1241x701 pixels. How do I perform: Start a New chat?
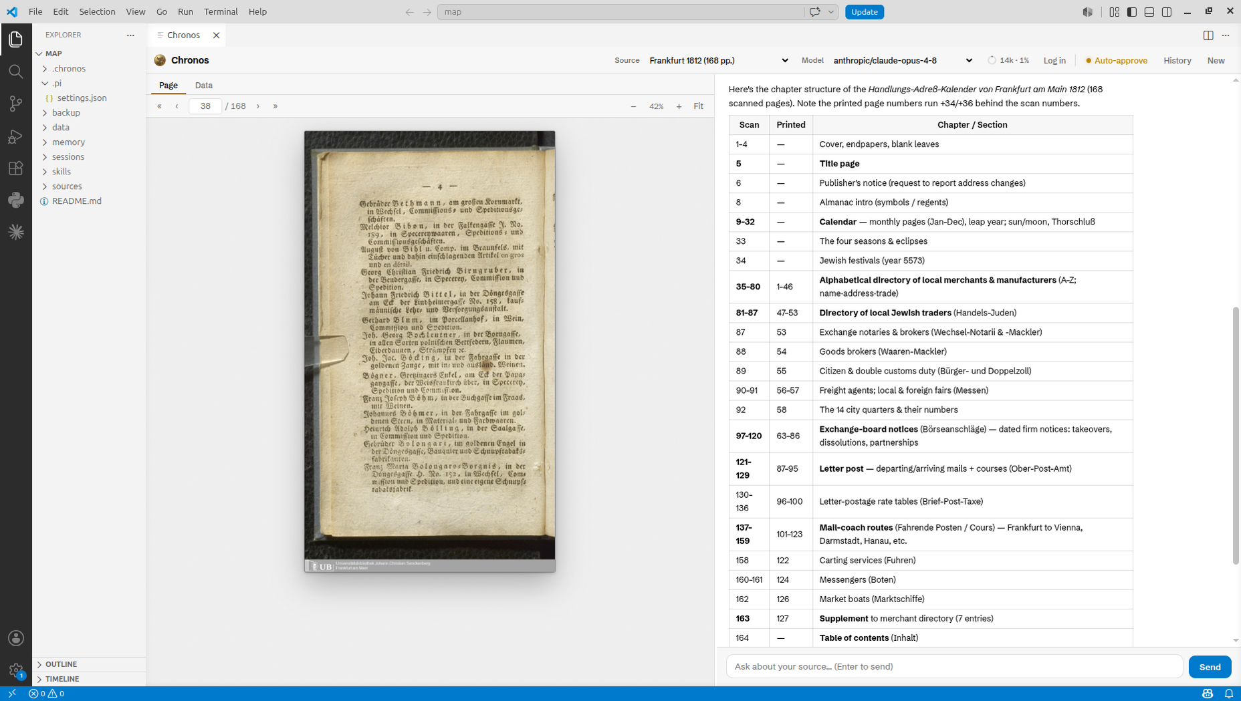pyautogui.click(x=1216, y=60)
